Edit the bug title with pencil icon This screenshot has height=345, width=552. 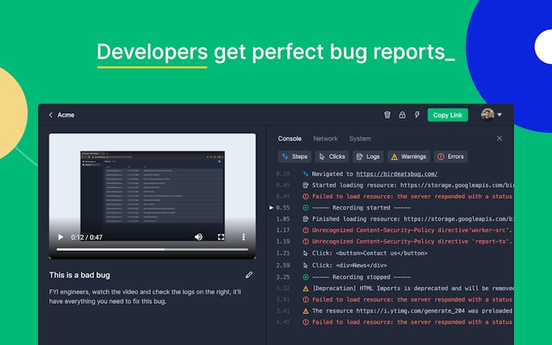(x=249, y=275)
